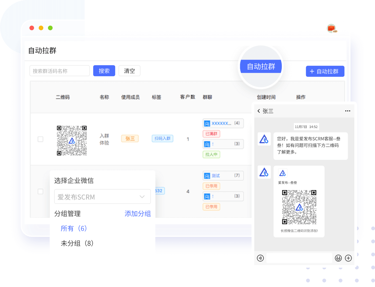Click the VIP red packet icon at top right
Screen dimensions: 375x287
331,28
